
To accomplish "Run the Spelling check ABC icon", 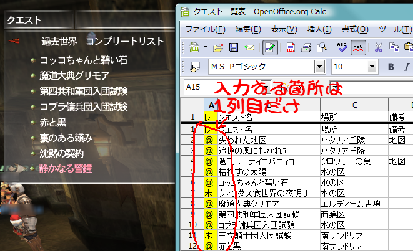I will (x=342, y=47).
